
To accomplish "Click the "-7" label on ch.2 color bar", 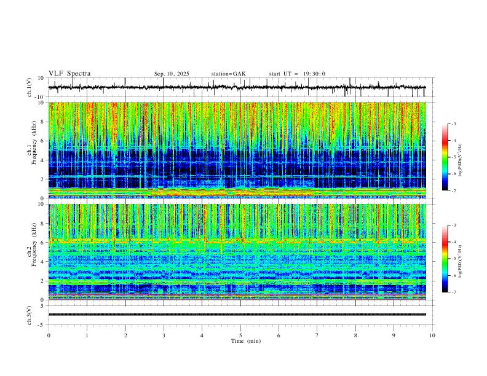I will 453,292.
